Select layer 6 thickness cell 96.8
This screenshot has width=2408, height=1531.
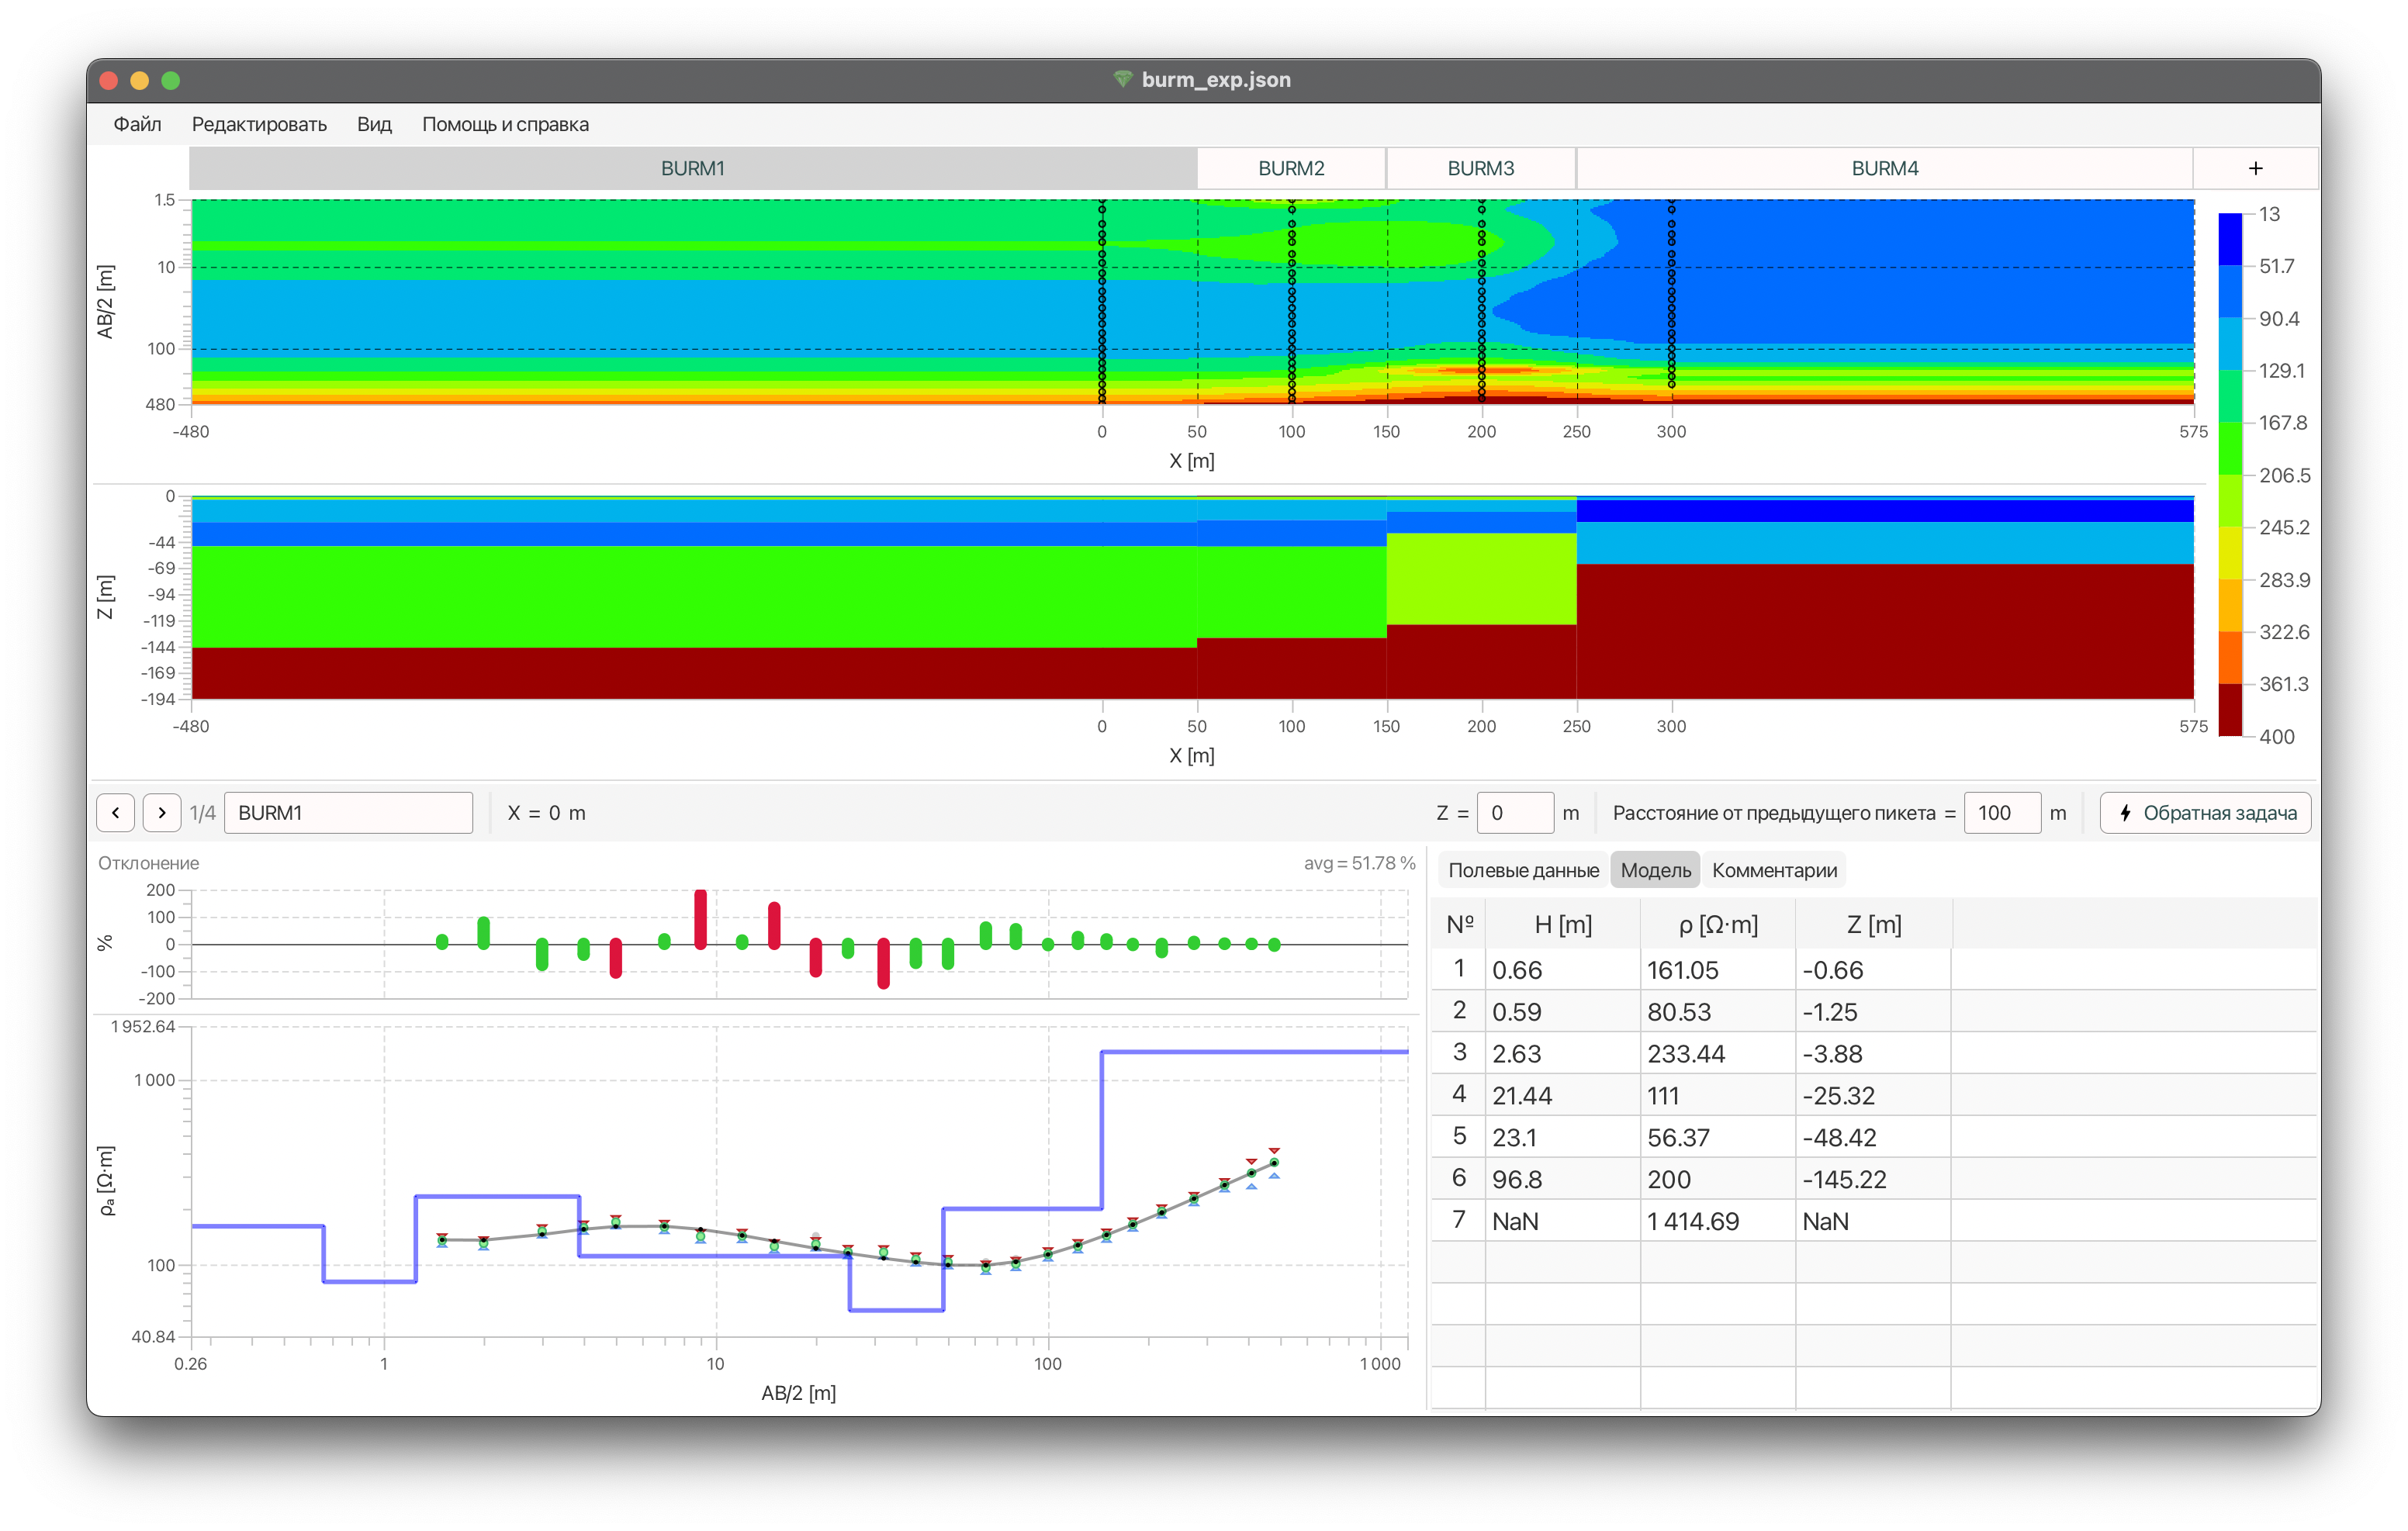[x=1562, y=1180]
